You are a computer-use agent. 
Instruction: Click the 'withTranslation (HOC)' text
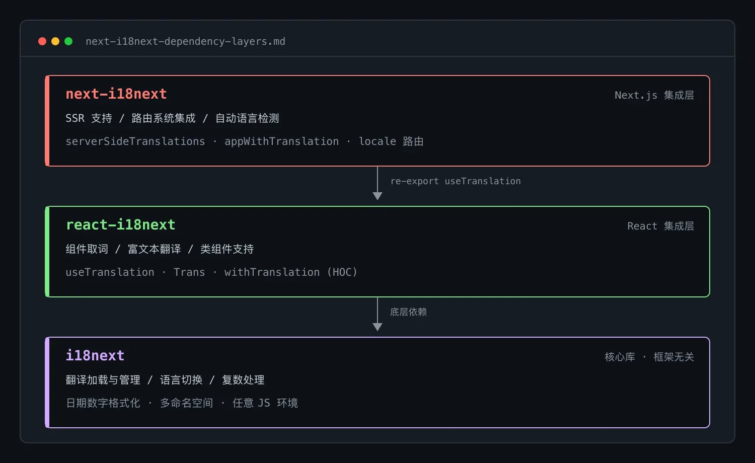(x=291, y=272)
